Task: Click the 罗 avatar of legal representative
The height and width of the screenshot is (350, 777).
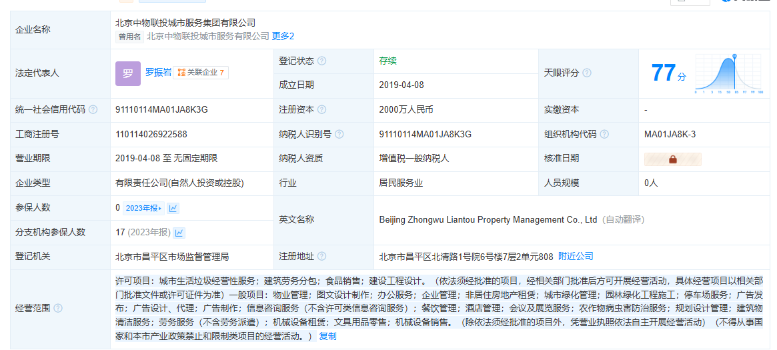Action: click(128, 74)
